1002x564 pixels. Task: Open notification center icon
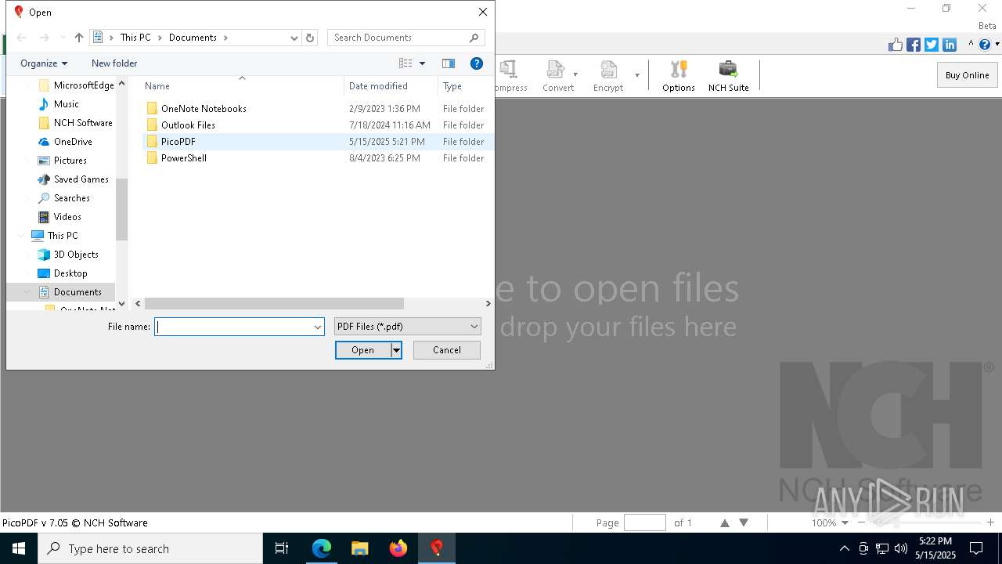coord(976,548)
